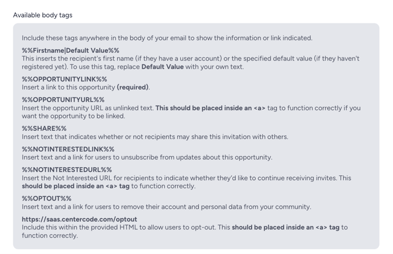
Task: Click the saas.centercode.com/optout URL
Action: [79, 219]
